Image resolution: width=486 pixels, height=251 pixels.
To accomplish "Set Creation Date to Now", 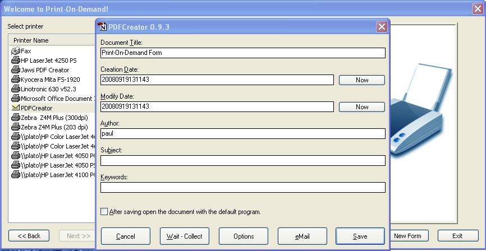I will point(361,80).
